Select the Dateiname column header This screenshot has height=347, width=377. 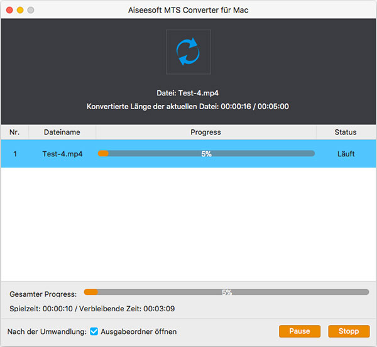(x=62, y=132)
